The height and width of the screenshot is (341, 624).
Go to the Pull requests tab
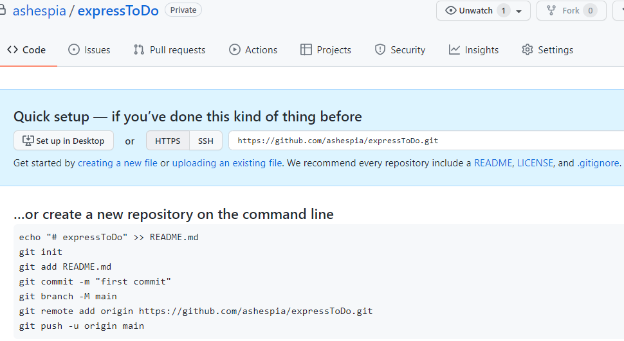point(170,49)
